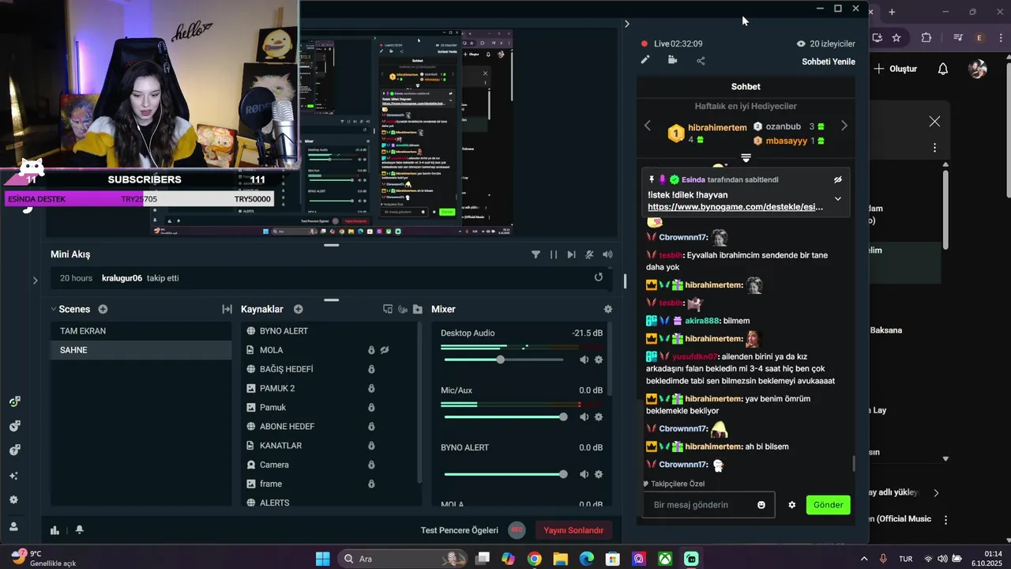The height and width of the screenshot is (569, 1011).
Task: Open the stats icon in the bottom bar
Action: click(x=54, y=530)
